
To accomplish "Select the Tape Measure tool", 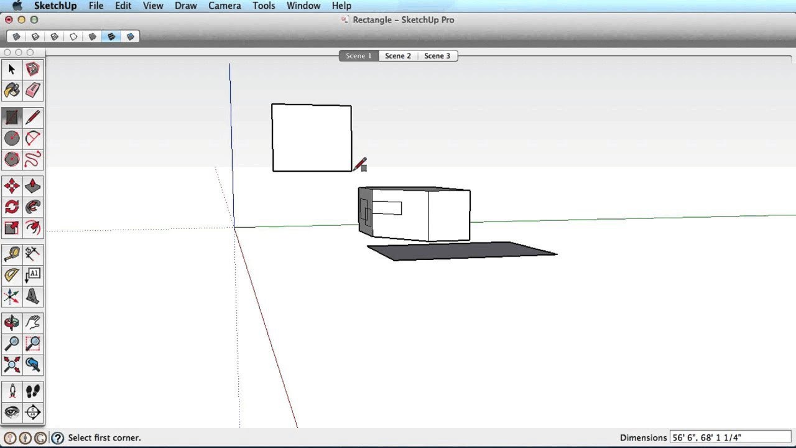I will (x=12, y=254).
